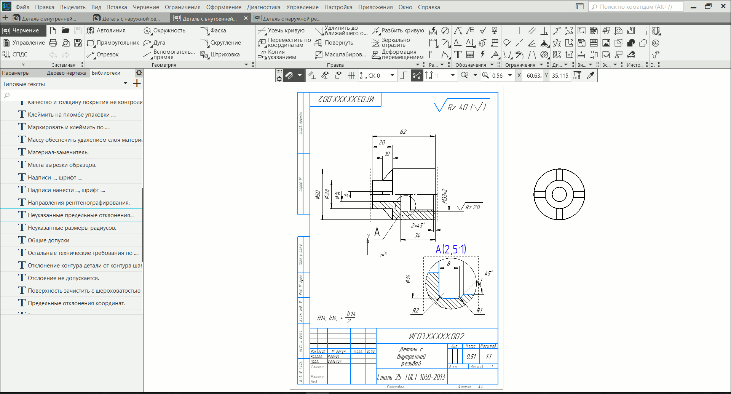Activate the Штриховка hatch tool
This screenshot has height=394, width=731.
[x=220, y=54]
